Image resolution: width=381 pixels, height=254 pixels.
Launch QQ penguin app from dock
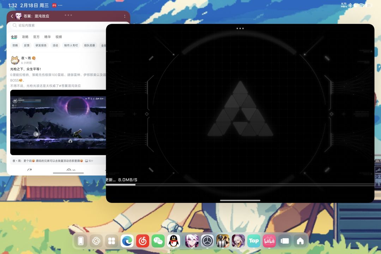[x=174, y=241]
